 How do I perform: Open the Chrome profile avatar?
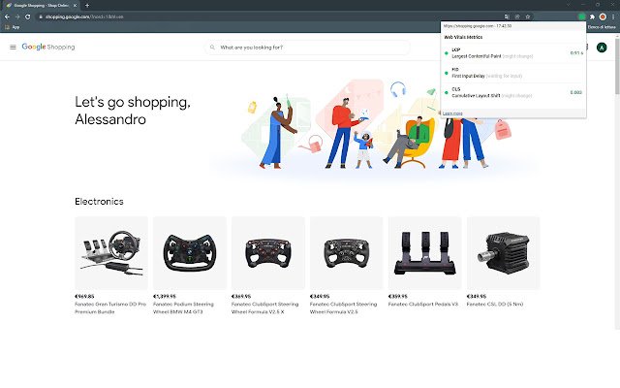coord(603,16)
